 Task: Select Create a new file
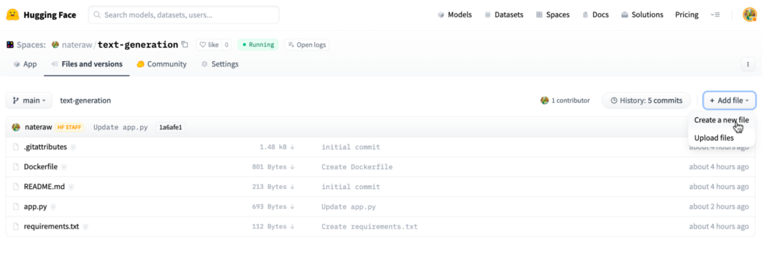click(721, 120)
